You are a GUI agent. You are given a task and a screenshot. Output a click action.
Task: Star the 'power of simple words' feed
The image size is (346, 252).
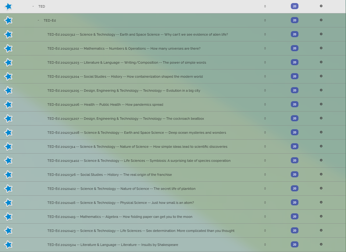(x=9, y=62)
